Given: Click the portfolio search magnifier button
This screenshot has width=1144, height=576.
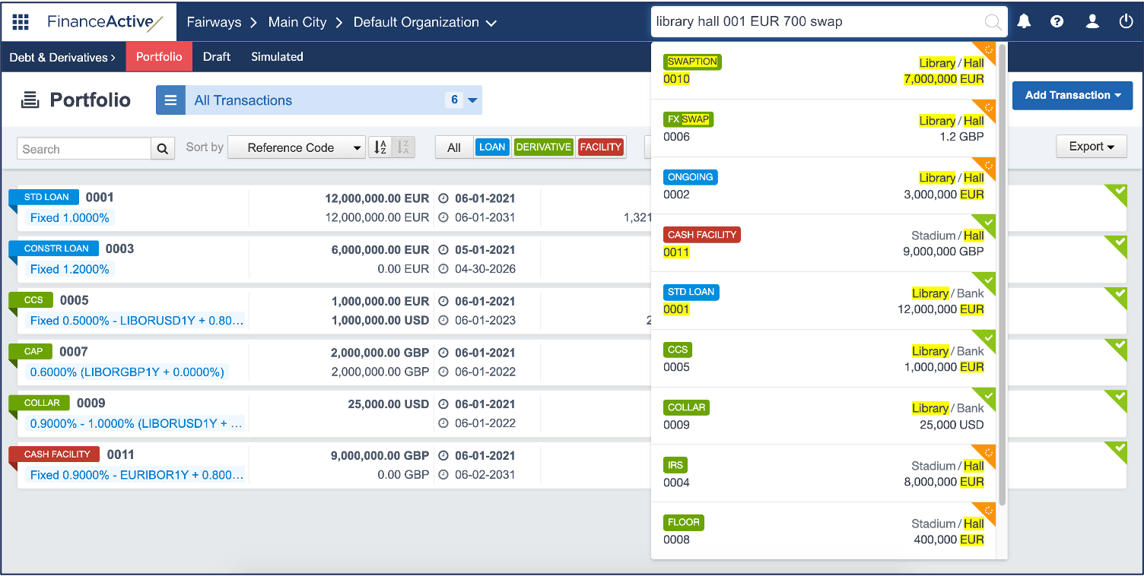Looking at the screenshot, I should [162, 149].
